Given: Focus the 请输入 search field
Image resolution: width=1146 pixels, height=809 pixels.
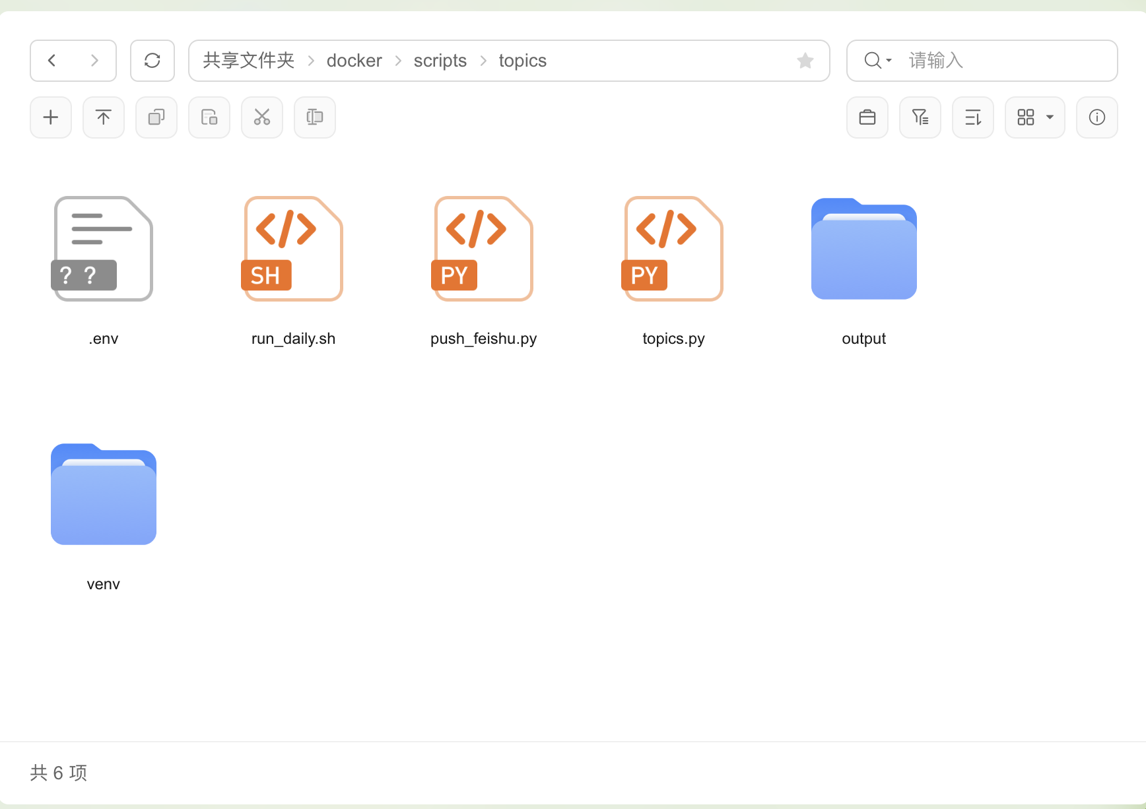Looking at the screenshot, I should 1009,61.
